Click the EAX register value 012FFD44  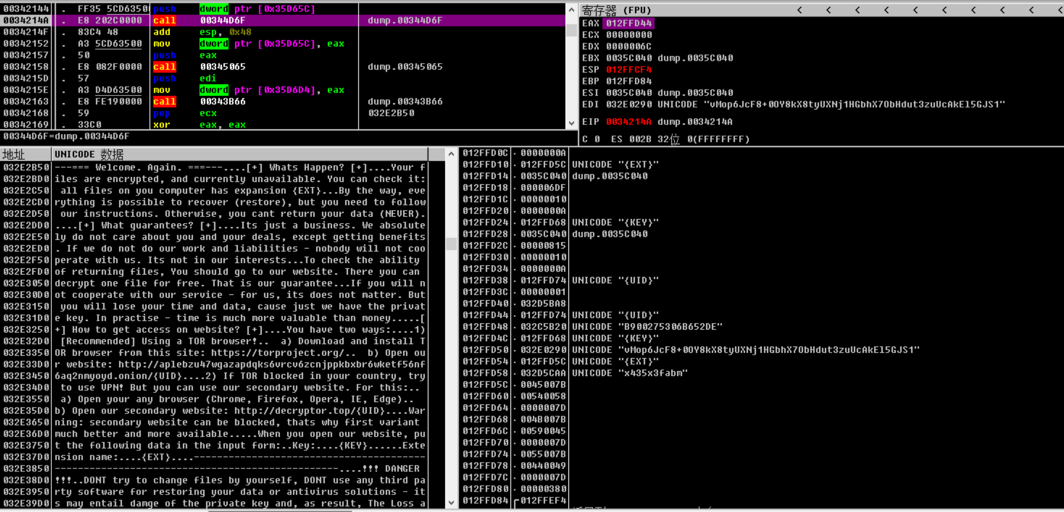(x=628, y=23)
